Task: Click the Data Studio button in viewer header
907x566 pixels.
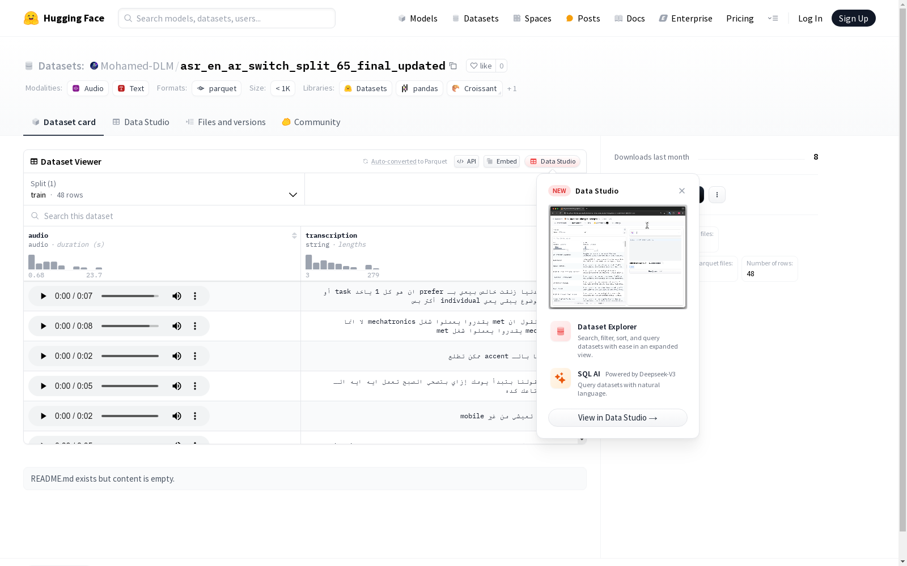Action: click(x=553, y=161)
